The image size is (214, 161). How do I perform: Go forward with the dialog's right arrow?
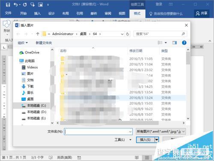[26, 34]
